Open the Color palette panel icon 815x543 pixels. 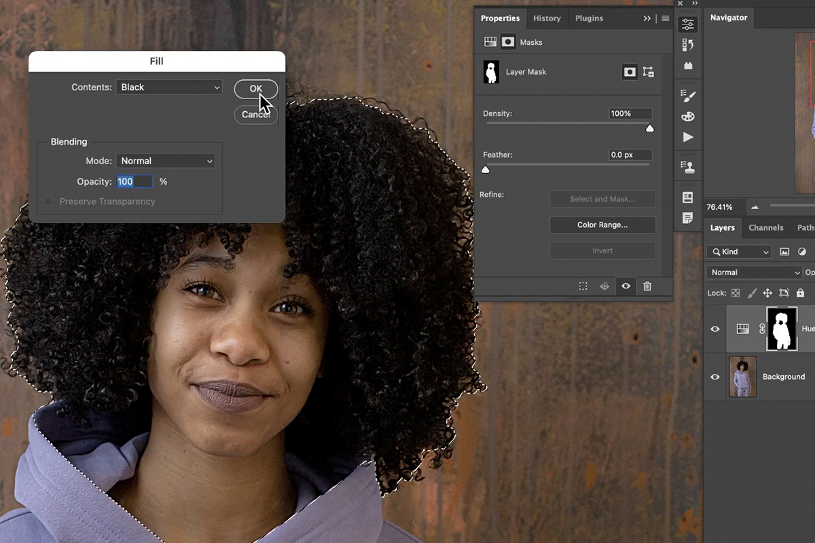(688, 116)
